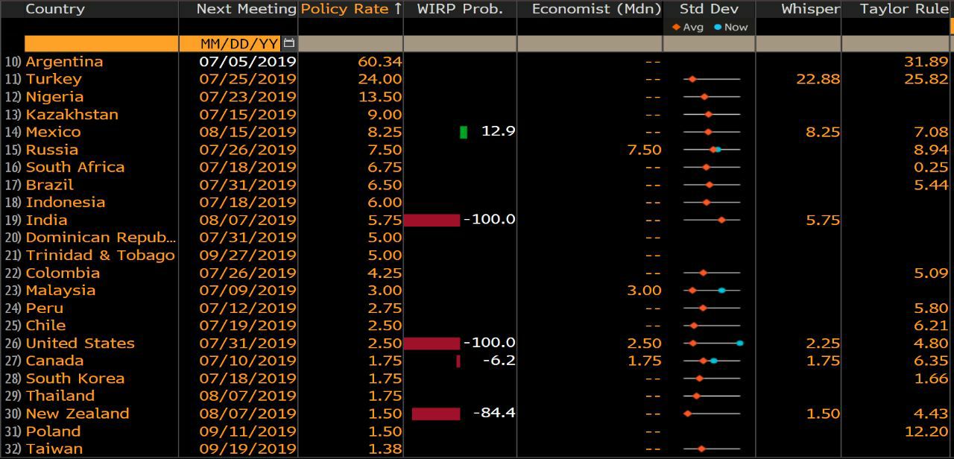This screenshot has width=954, height=459.
Task: Click Canada's Taylor Rule value 6.35
Action: click(931, 361)
